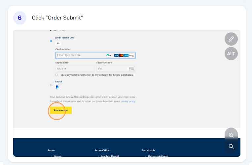Click the small card icon under Credit / Debit Card

tap(58, 43)
